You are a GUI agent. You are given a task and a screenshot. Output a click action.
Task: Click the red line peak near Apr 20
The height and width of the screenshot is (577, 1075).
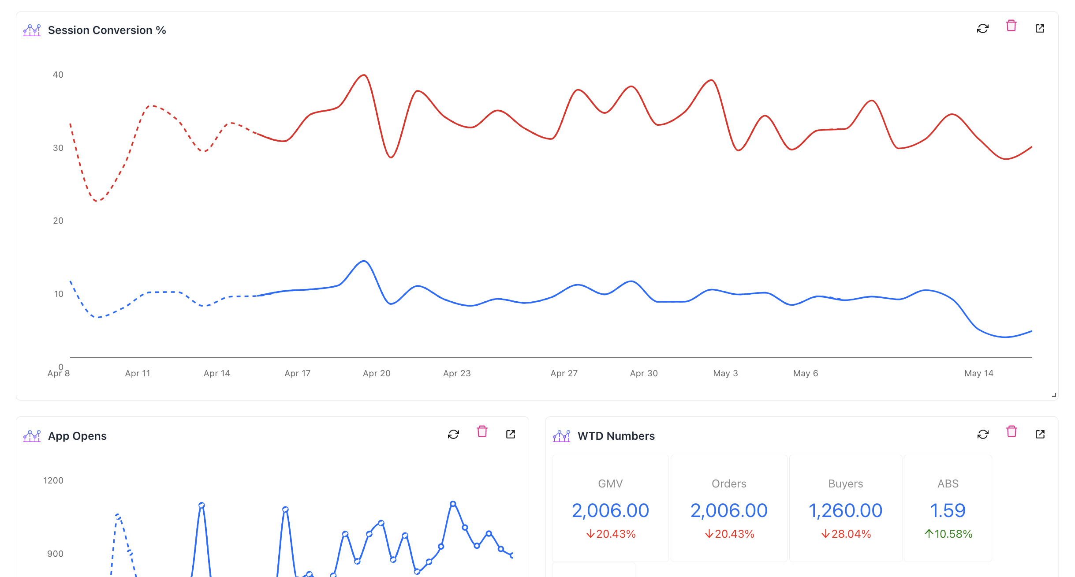pyautogui.click(x=364, y=75)
